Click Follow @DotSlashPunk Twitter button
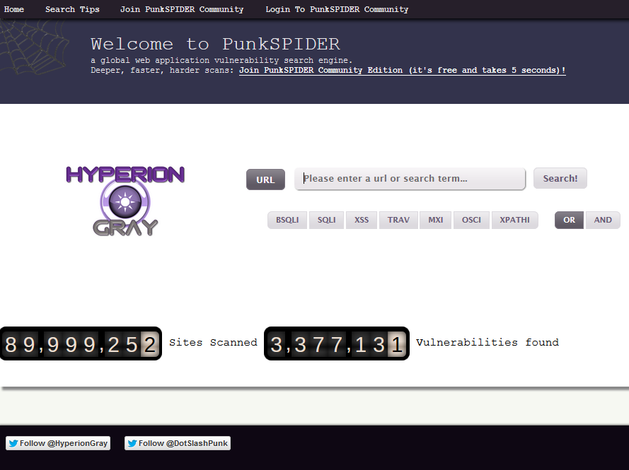The width and height of the screenshot is (629, 470). [x=178, y=443]
